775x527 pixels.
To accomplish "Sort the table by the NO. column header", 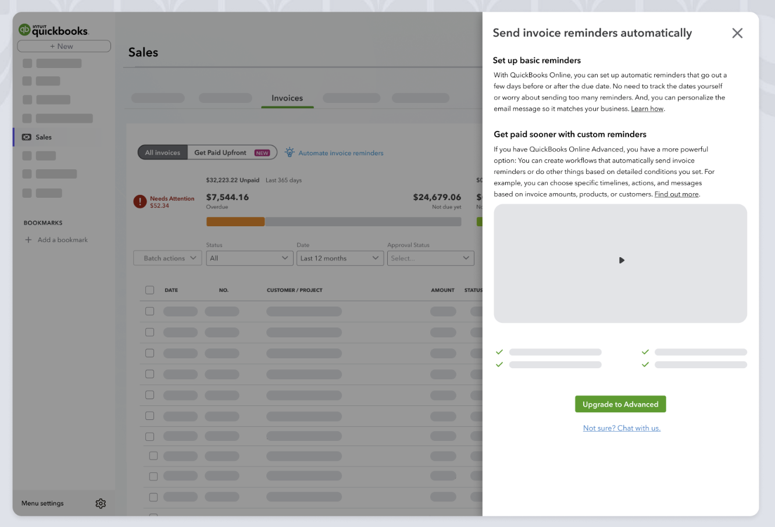I will [224, 290].
